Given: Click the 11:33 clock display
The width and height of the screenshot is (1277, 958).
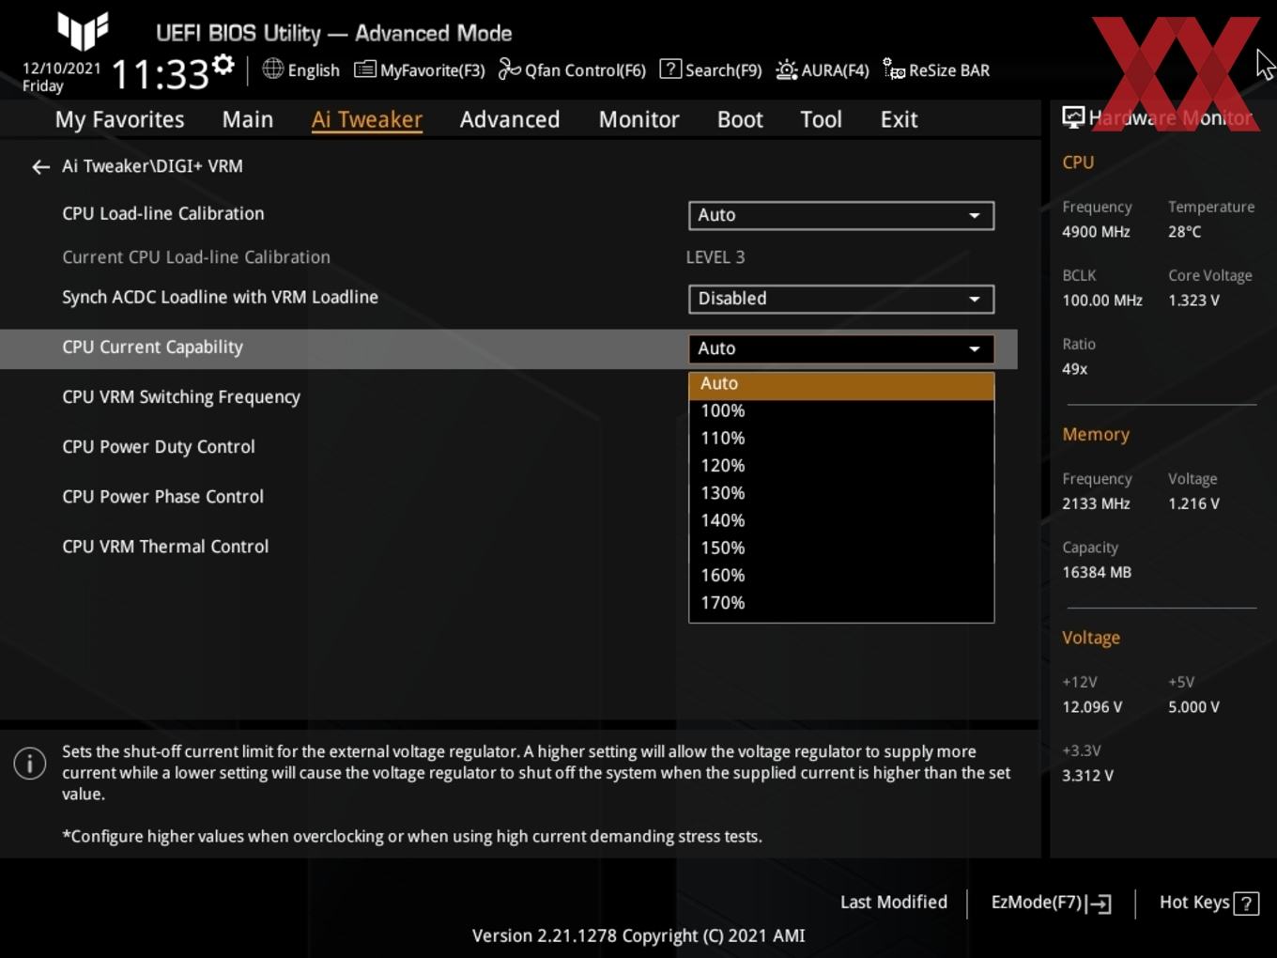Looking at the screenshot, I should [x=160, y=74].
